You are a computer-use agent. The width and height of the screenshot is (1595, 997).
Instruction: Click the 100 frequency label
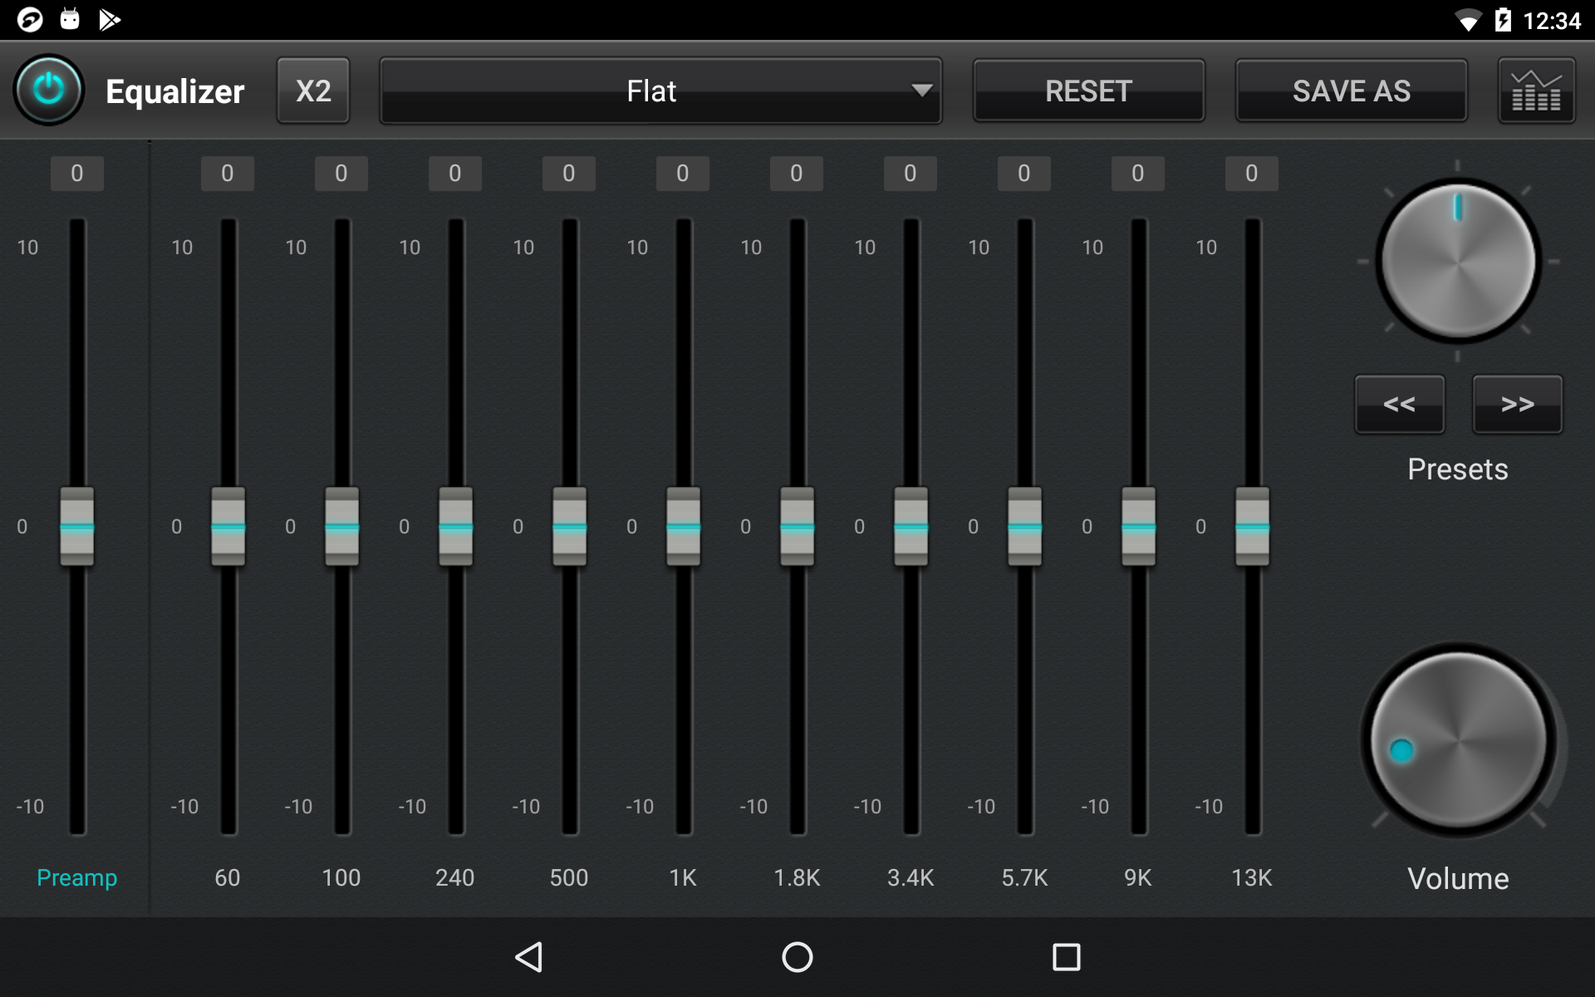(x=341, y=877)
